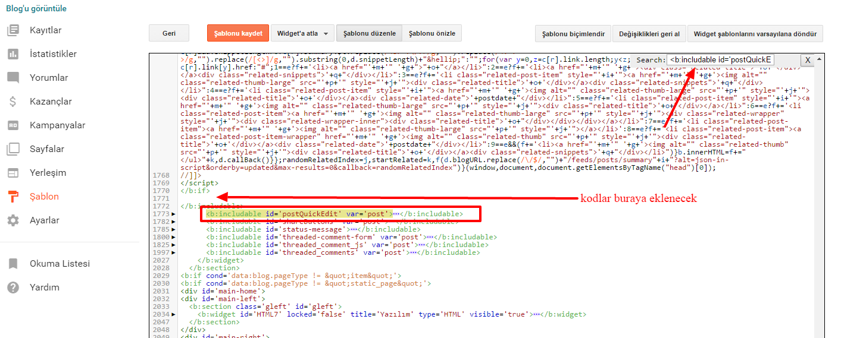Click the div id='main-home' line
Screen dimensions: 841x338
[x=223, y=291]
